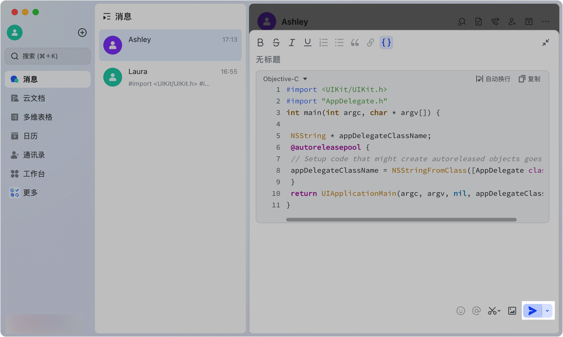Toggle the code block button

click(386, 43)
